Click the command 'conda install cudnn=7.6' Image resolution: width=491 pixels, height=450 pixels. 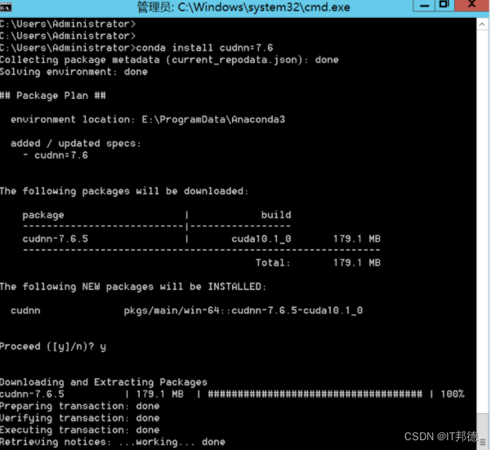click(204, 48)
